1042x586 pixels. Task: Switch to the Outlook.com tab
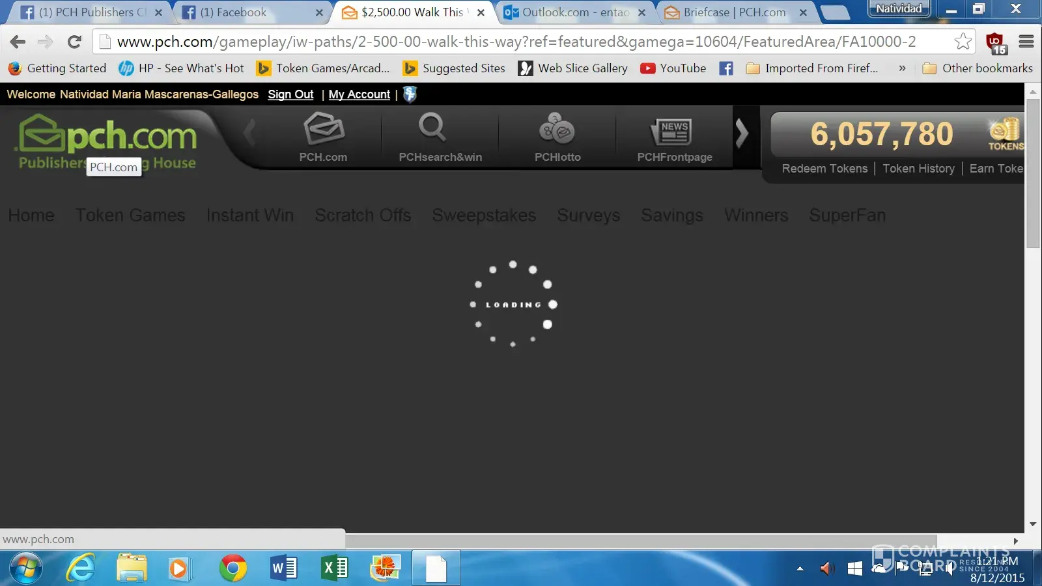click(573, 12)
